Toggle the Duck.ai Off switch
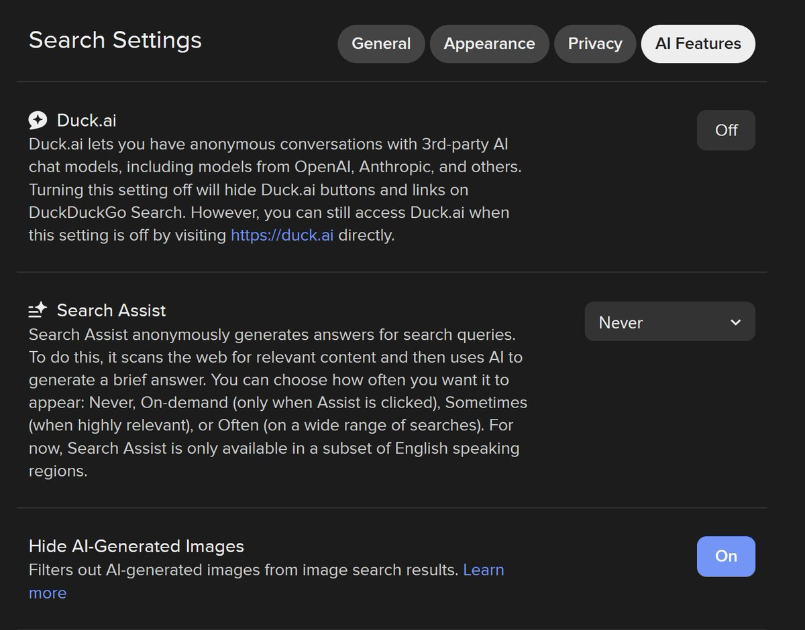The height and width of the screenshot is (630, 805). click(x=726, y=130)
